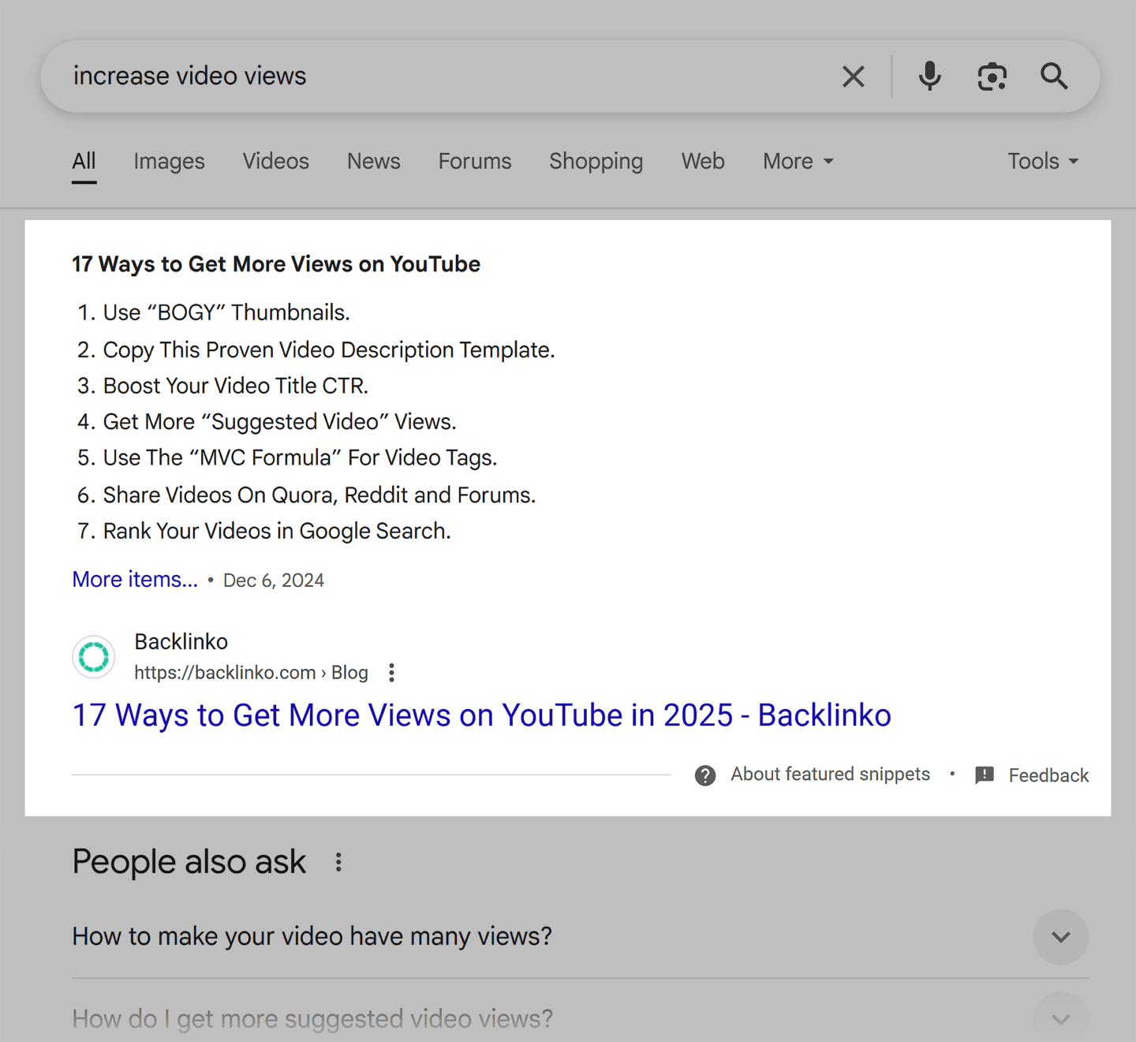
Task: Open the "More items..." link
Action: (135, 580)
